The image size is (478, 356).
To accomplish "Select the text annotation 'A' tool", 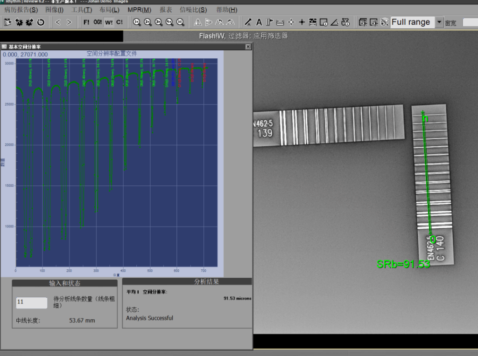I will (259, 22).
